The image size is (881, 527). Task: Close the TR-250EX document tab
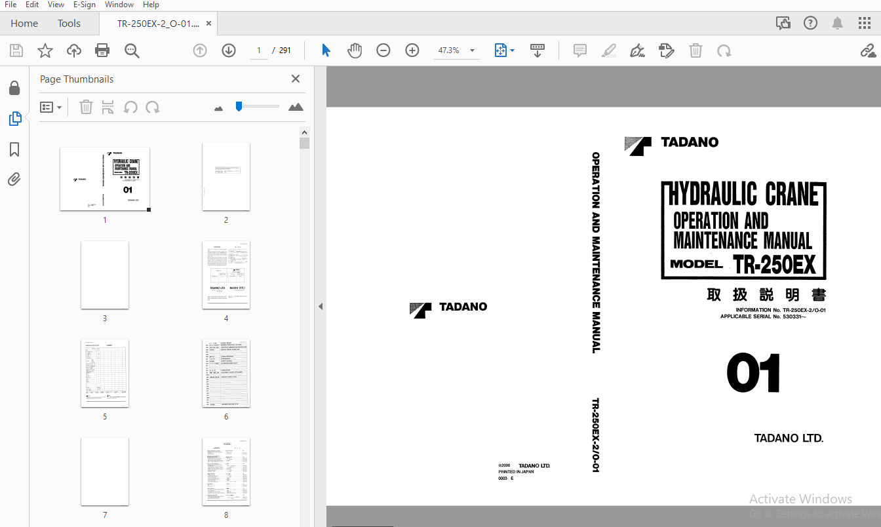tap(208, 24)
